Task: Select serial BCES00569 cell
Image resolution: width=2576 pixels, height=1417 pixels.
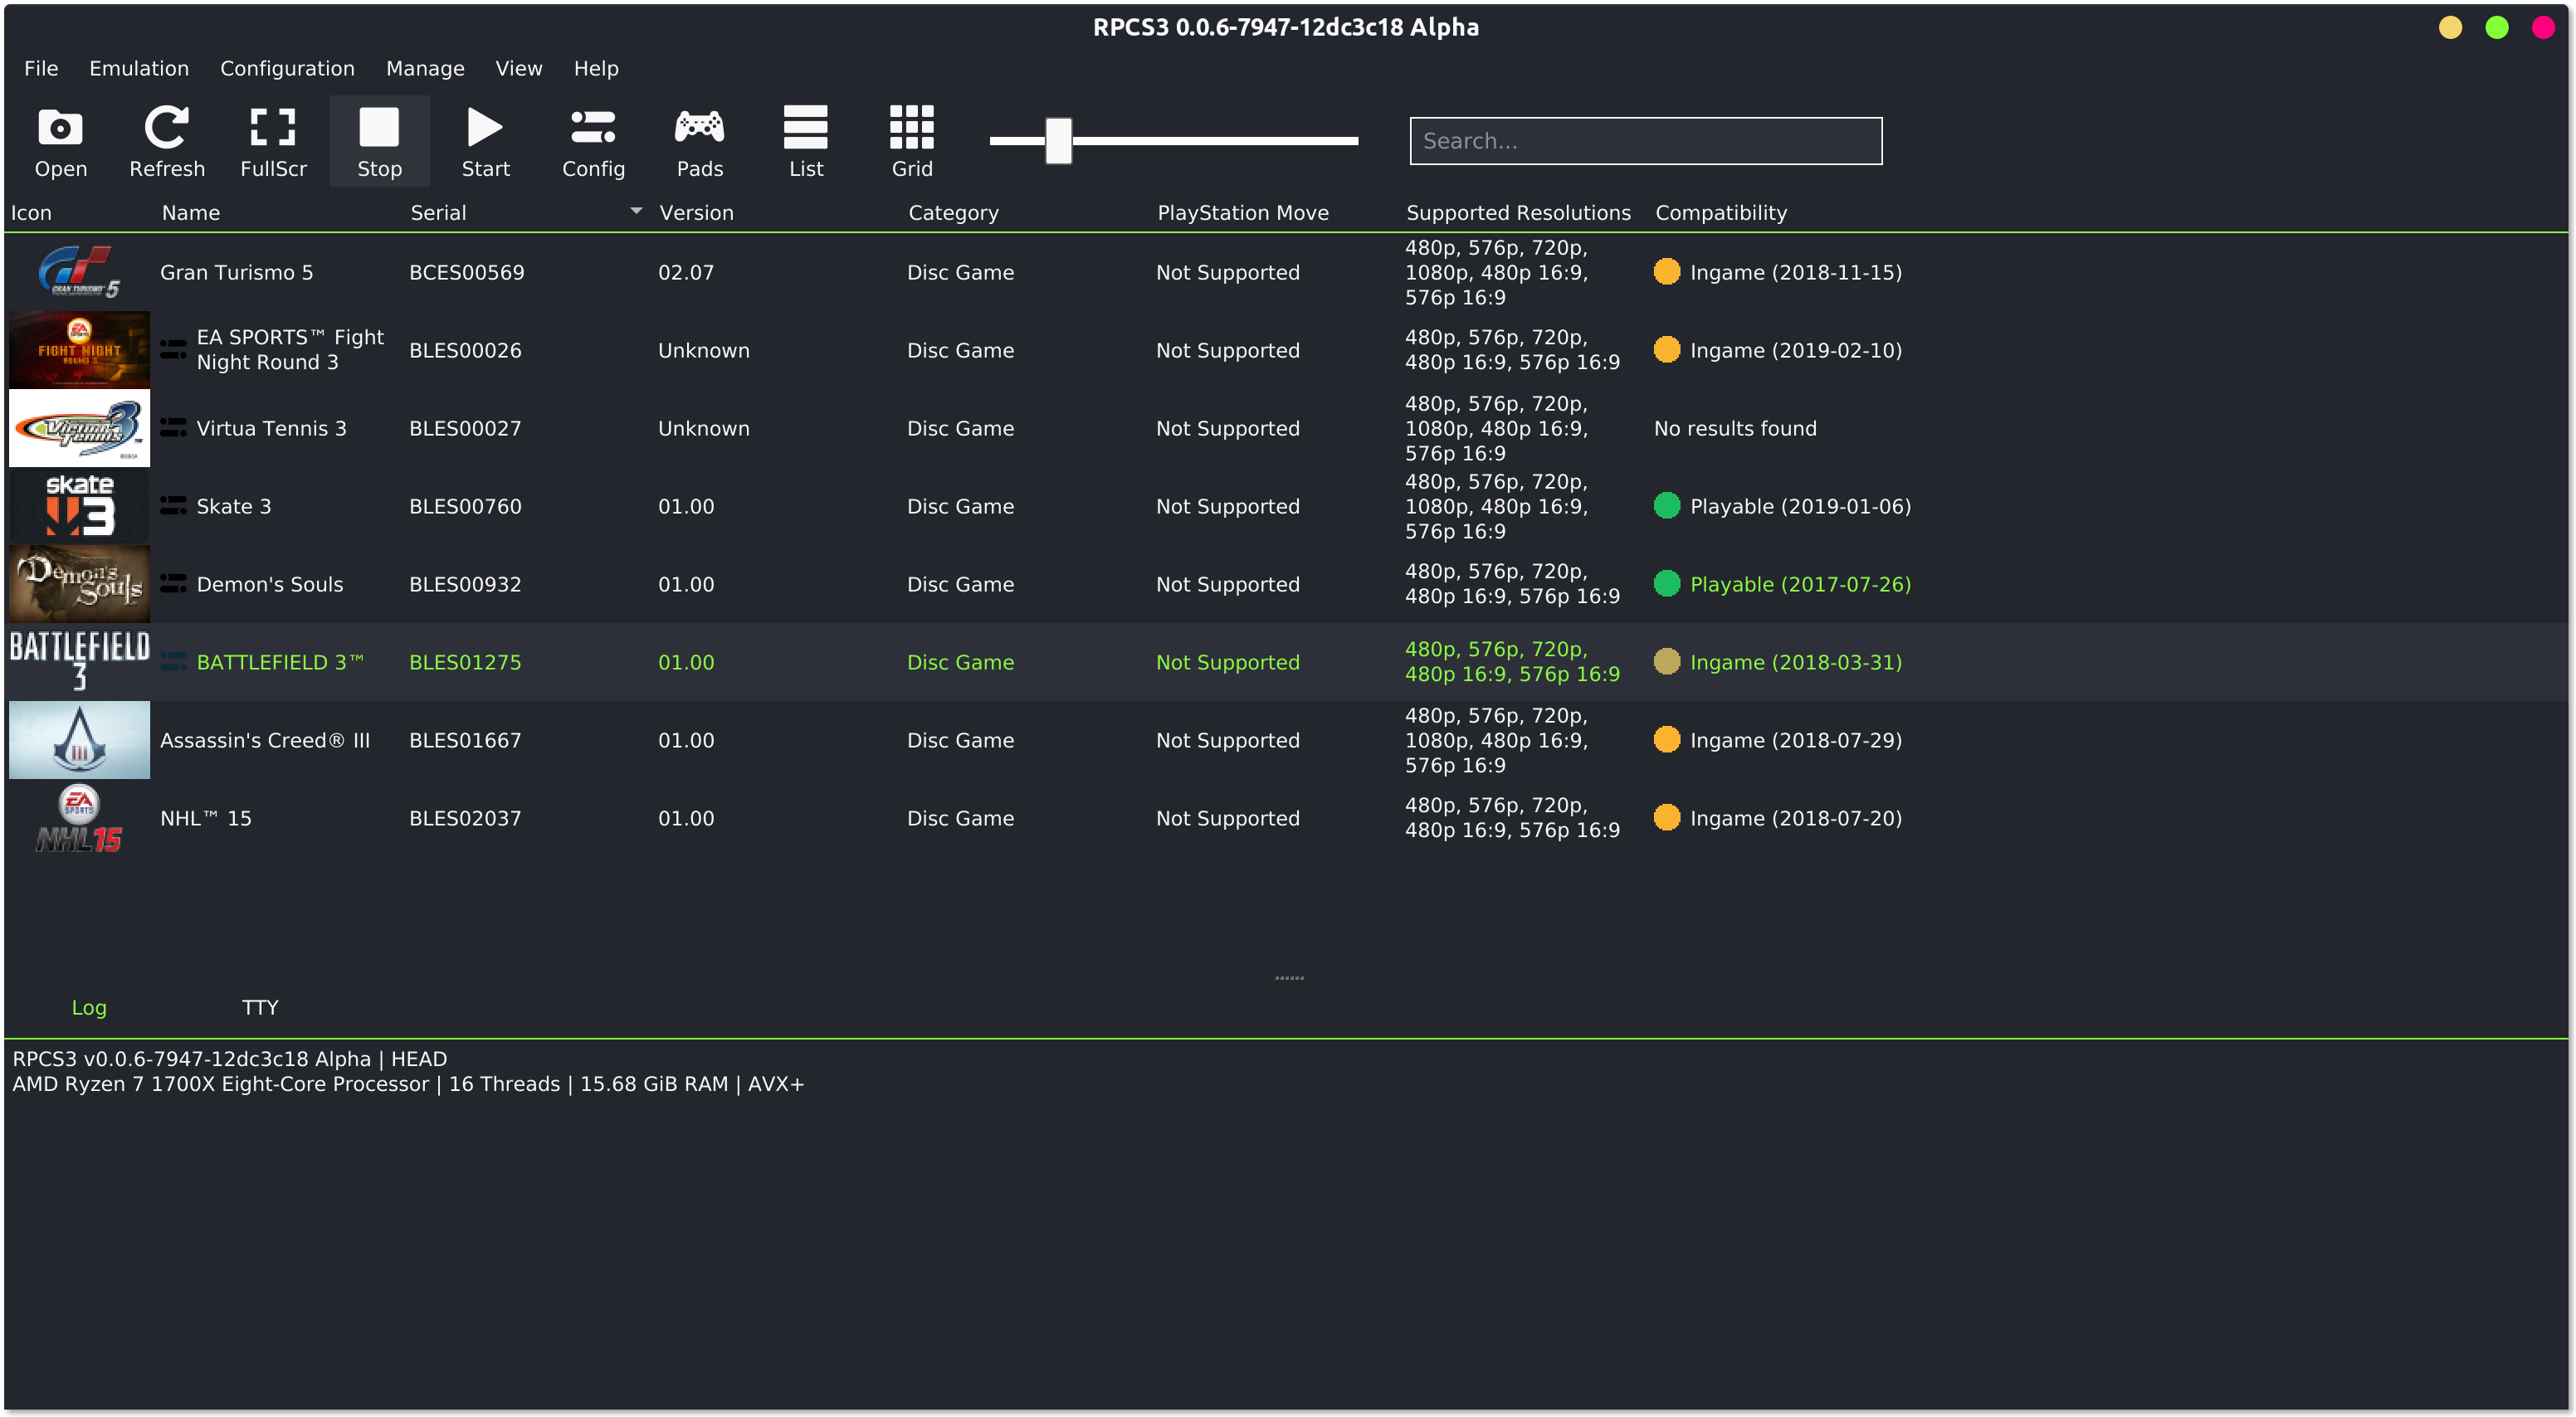Action: click(x=467, y=272)
